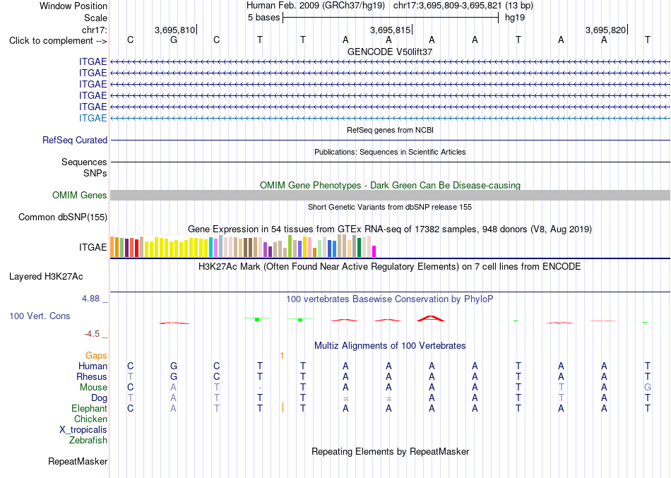Viewport: 671px width, 478px height.
Task: Open the OMIM Gene Phenotypes track title
Action: coord(390,185)
